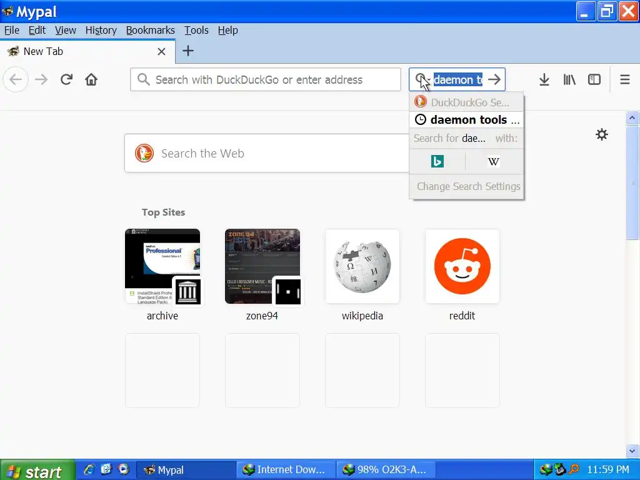Open the Bookmarks menu

point(150,30)
